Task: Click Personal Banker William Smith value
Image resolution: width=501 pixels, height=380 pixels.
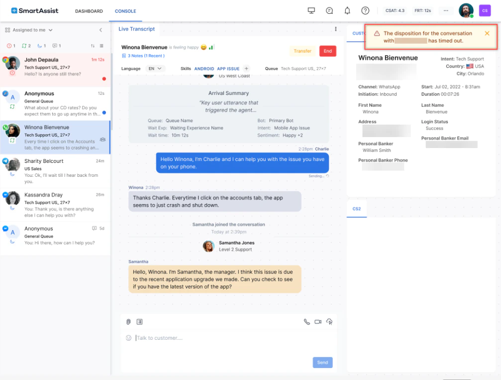Action: click(x=377, y=151)
